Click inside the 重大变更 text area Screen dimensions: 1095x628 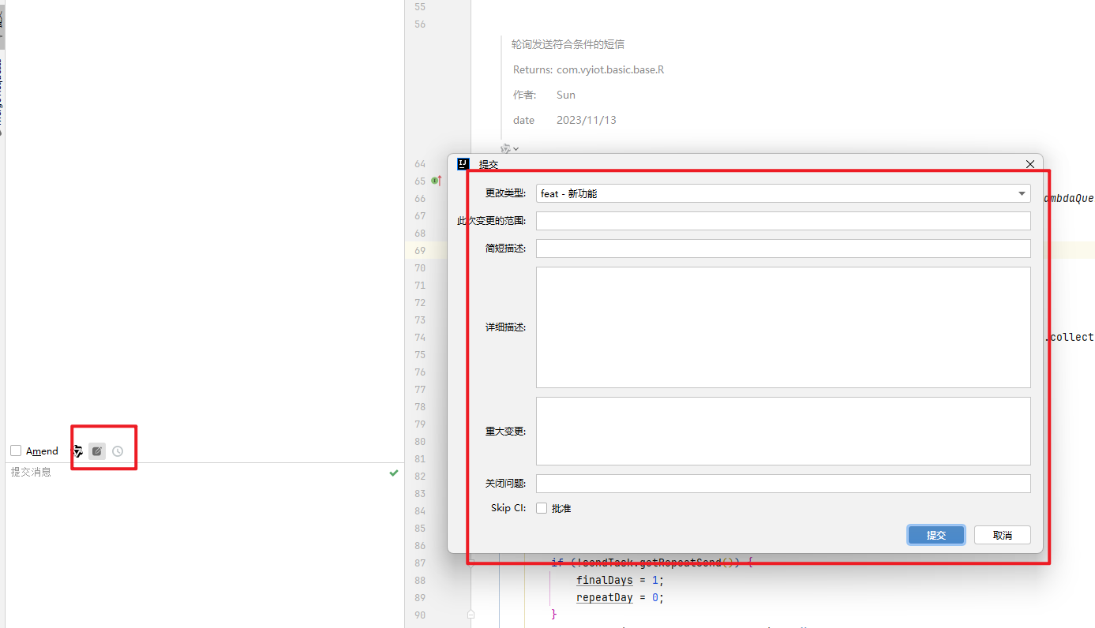782,431
